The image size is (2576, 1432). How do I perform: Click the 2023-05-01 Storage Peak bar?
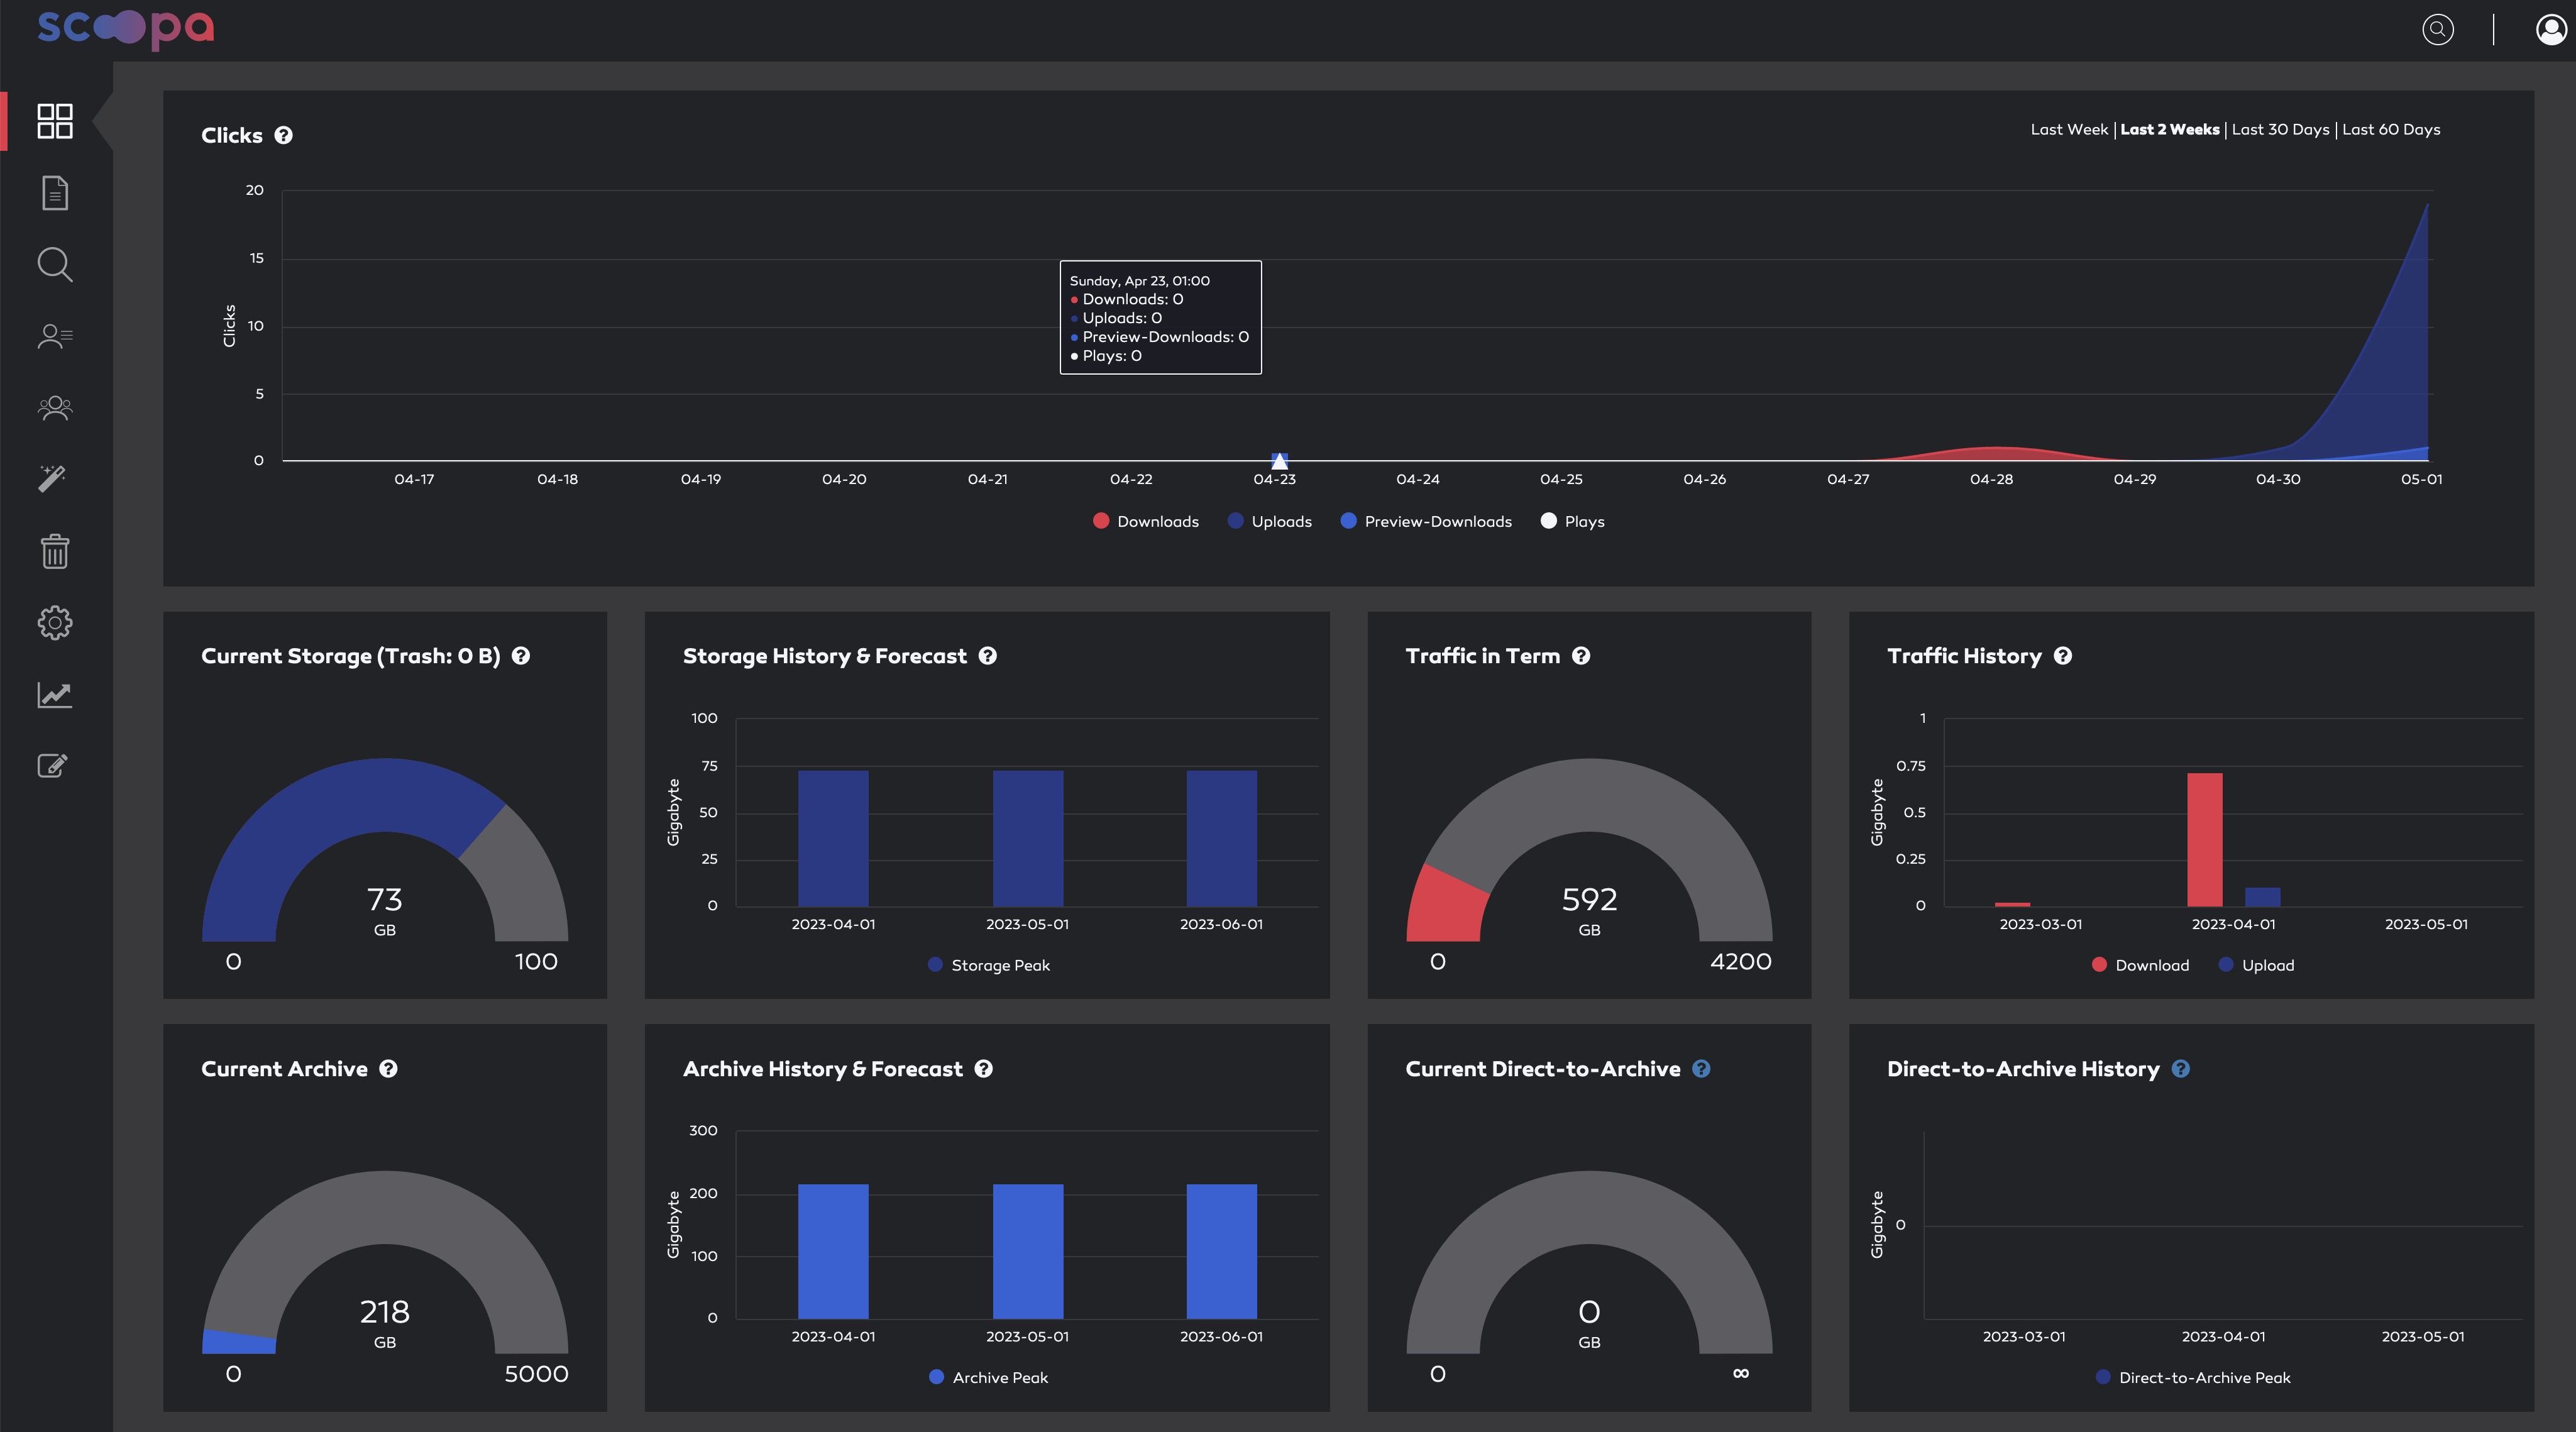click(1028, 838)
